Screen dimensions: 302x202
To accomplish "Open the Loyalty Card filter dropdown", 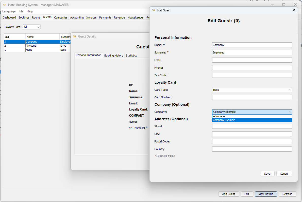I will click(x=32, y=27).
